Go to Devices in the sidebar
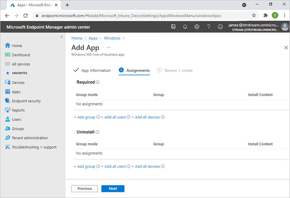Screen dimensions: 290x198 pos(18,83)
